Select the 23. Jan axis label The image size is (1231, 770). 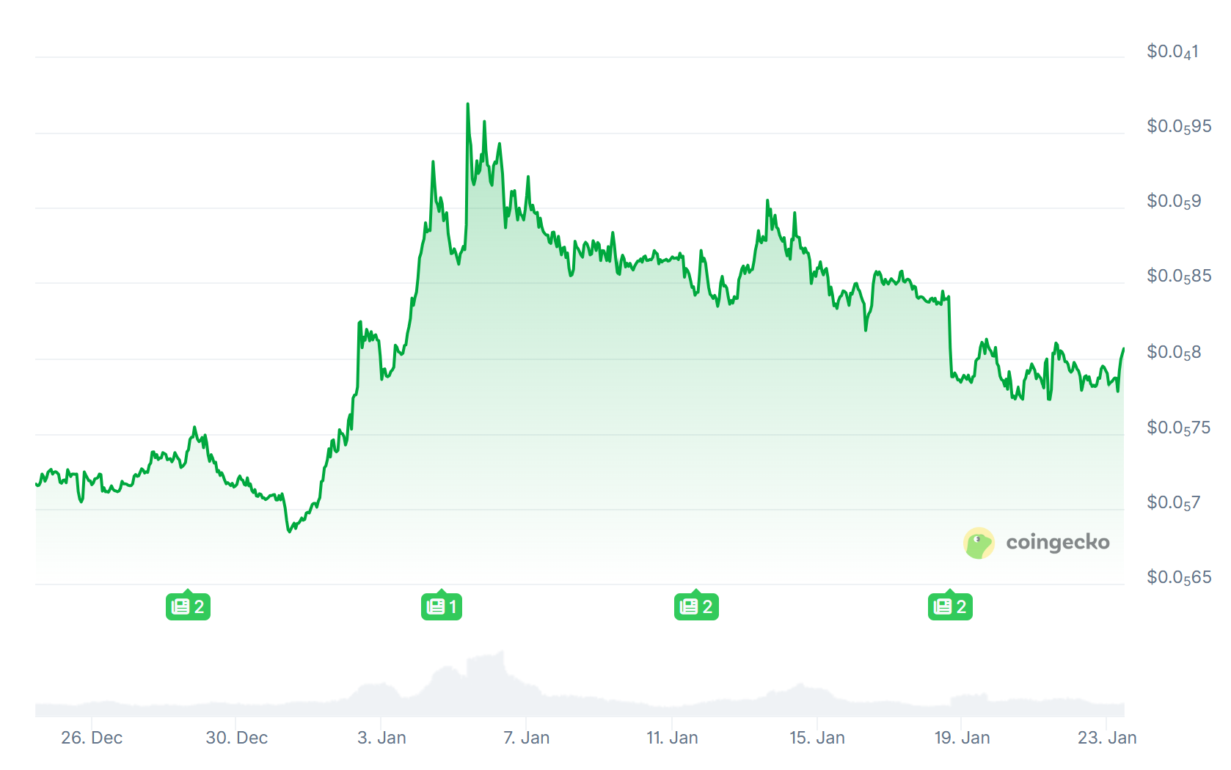[x=1106, y=738]
